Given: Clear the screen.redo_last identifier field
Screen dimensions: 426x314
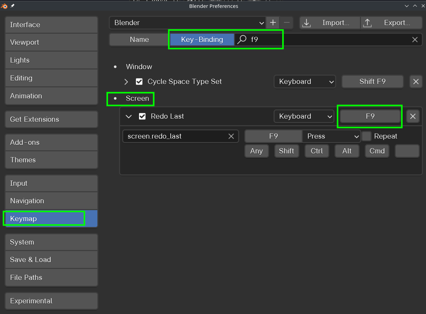Looking at the screenshot, I should pos(231,136).
